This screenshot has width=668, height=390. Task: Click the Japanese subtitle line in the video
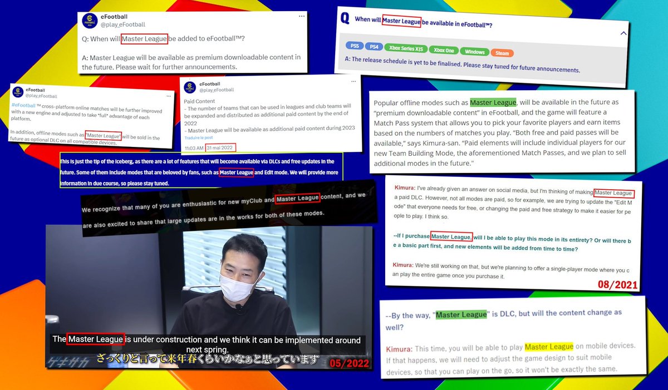click(208, 358)
